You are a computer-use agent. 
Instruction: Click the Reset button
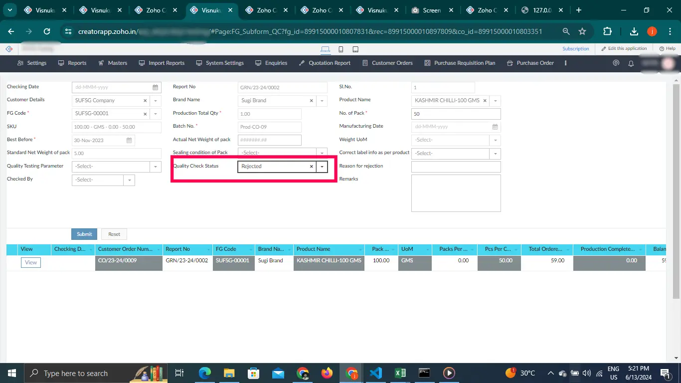click(x=114, y=234)
